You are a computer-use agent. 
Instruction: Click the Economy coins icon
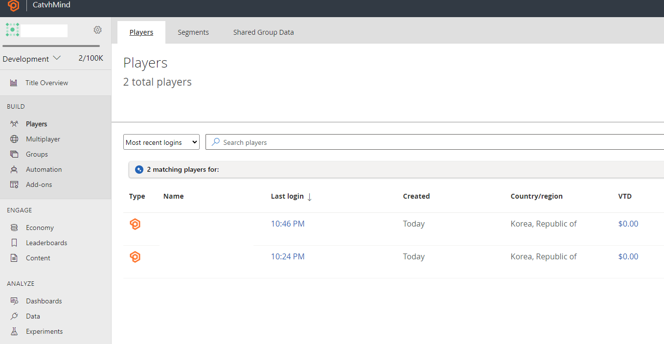click(x=14, y=228)
